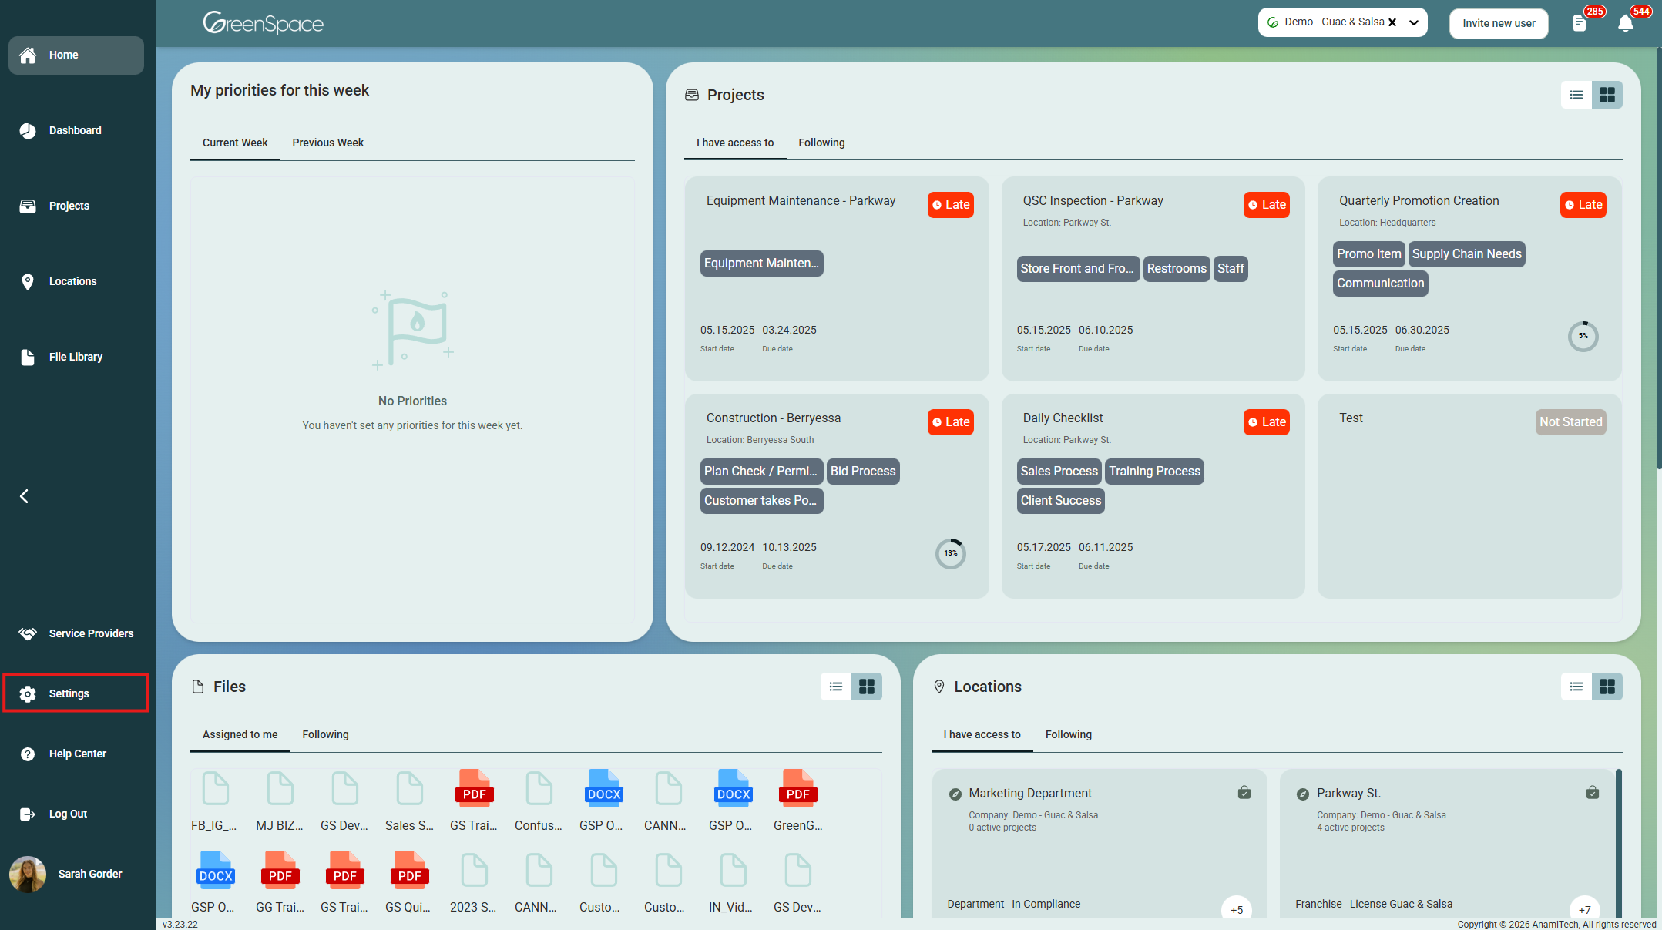
Task: Open the notifications bell icon
Action: [x=1625, y=23]
